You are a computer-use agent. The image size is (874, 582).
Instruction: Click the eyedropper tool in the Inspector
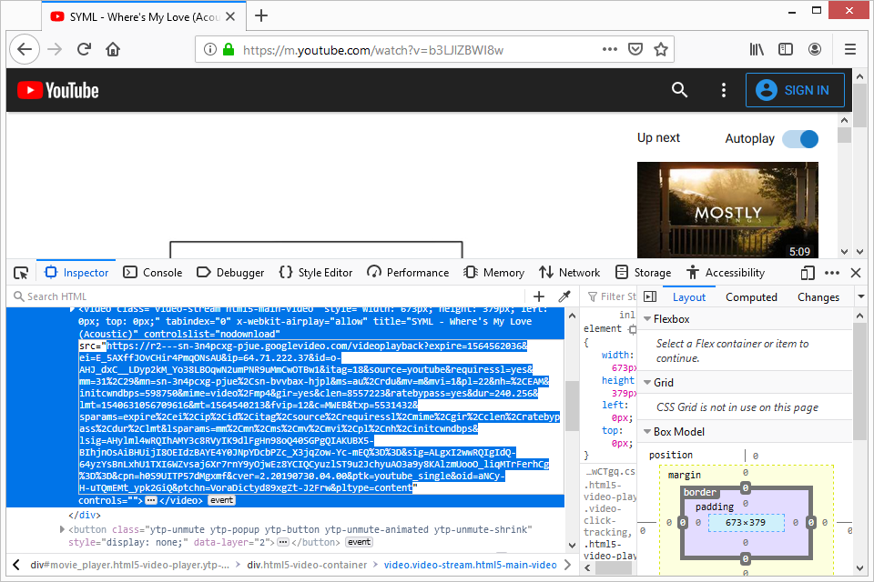[x=564, y=296]
